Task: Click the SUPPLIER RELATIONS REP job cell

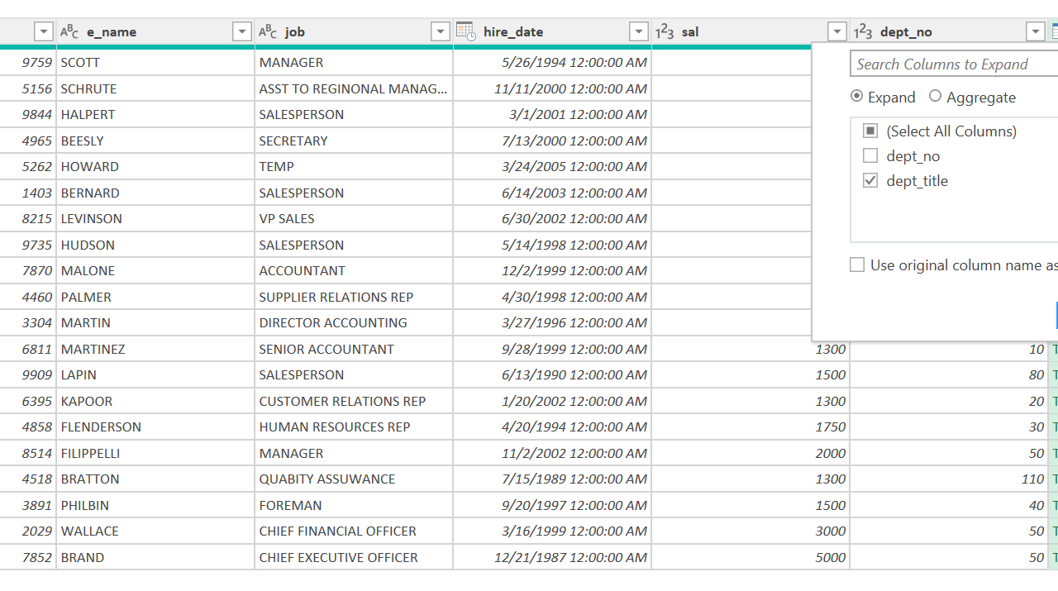Action: (354, 297)
